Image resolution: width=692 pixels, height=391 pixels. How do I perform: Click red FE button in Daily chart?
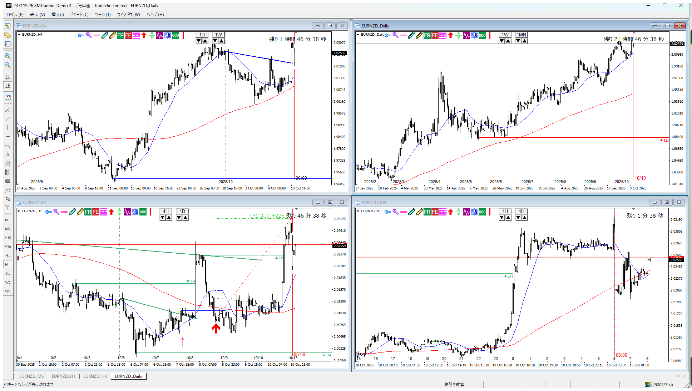435,35
